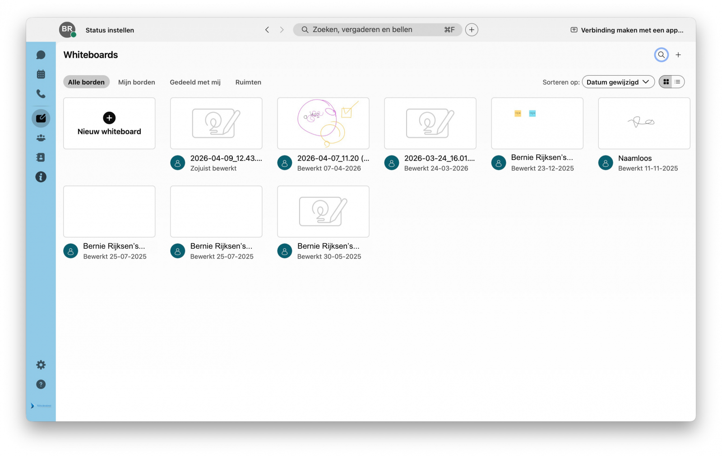Open the whiteboard named Naamloos

pyautogui.click(x=643, y=123)
